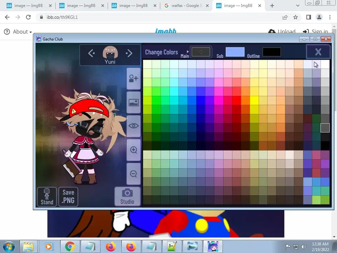Pick the highlighted dark gray swatch
337x253 pixels.
pyautogui.click(x=325, y=128)
